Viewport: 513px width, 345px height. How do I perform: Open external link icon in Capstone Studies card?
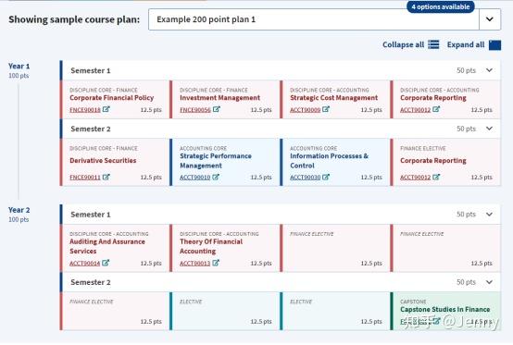[436, 322]
